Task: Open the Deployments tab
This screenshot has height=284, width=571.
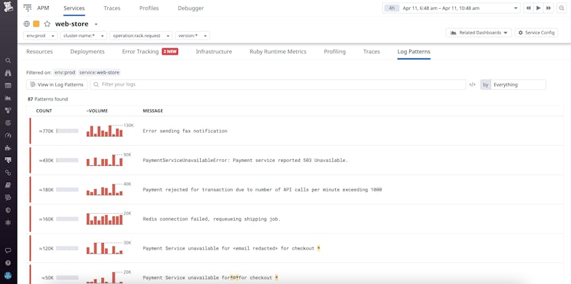Action: point(88,52)
